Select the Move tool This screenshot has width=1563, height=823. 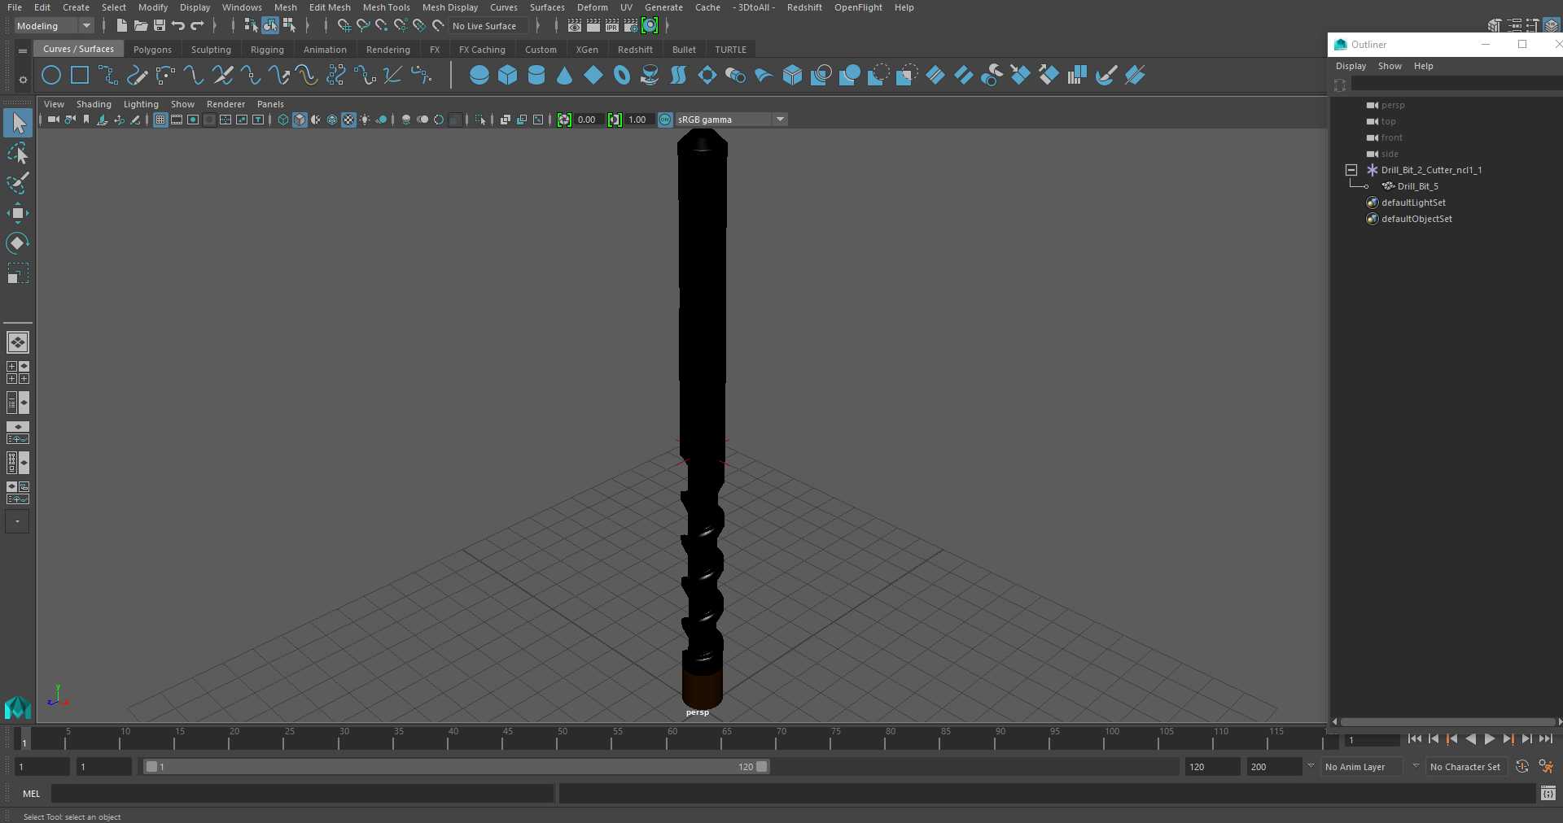click(x=18, y=213)
